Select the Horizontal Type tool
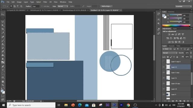The height and width of the screenshot is (108, 193). point(3,70)
